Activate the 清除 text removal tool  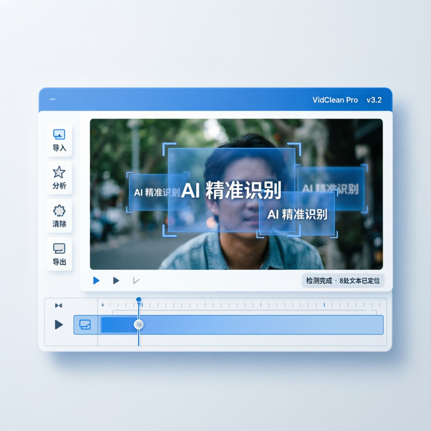point(59,216)
